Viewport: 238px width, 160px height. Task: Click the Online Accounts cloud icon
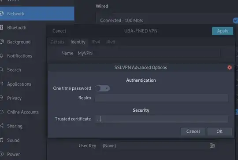(2, 112)
